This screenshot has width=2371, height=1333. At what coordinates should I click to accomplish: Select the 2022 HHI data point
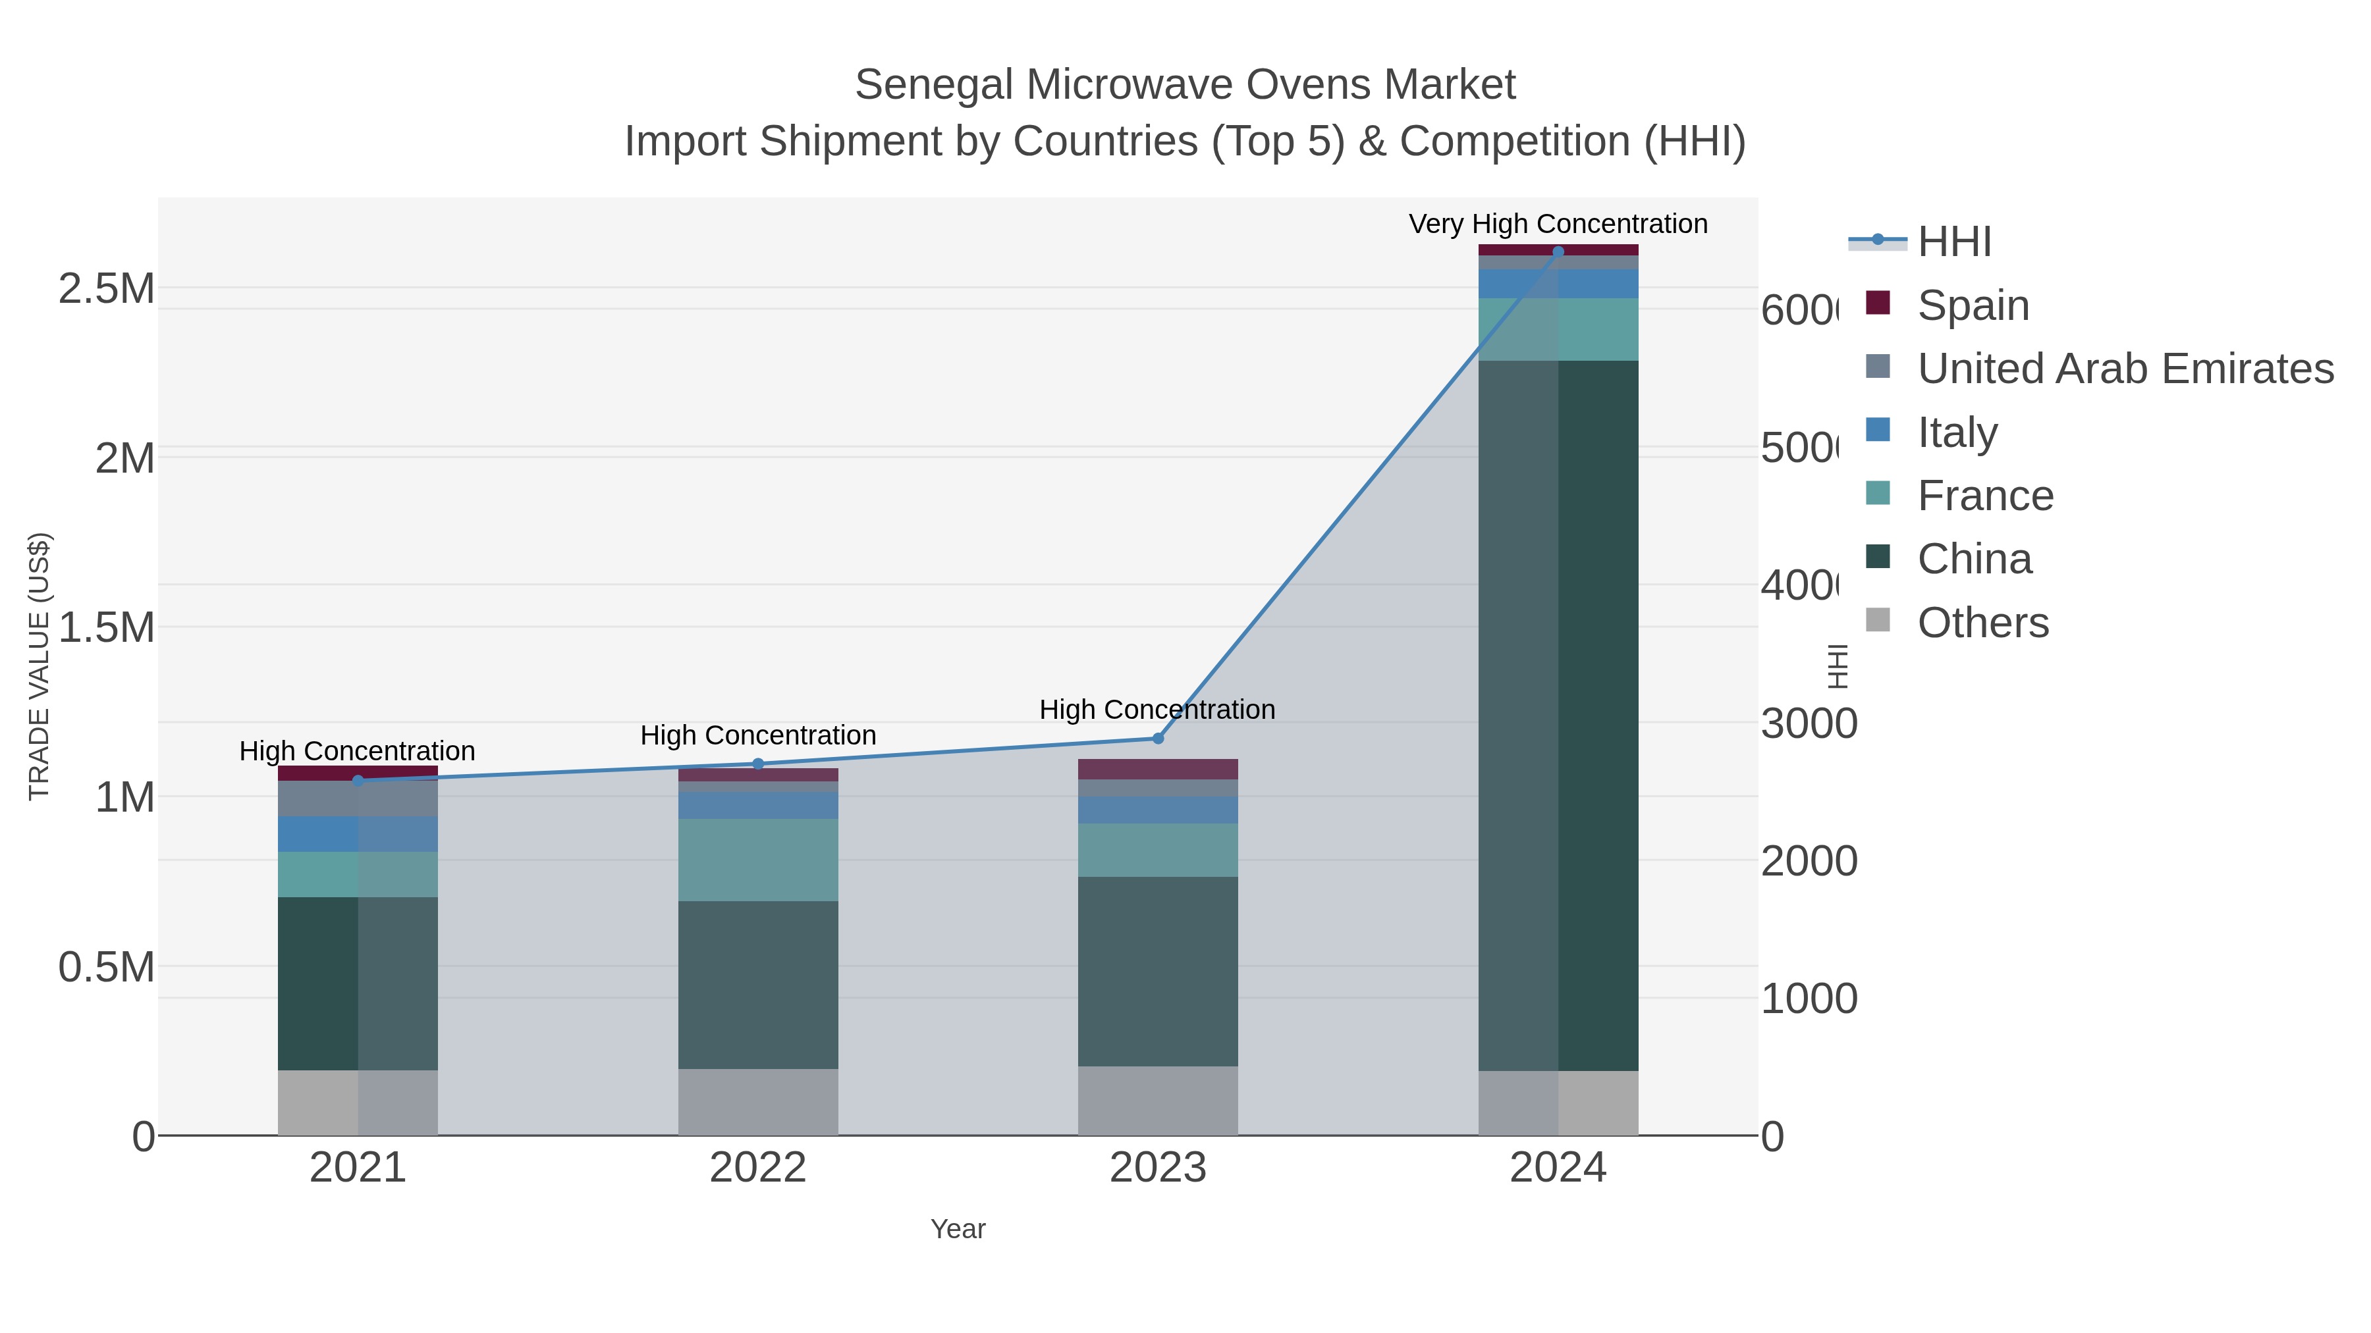(x=759, y=764)
